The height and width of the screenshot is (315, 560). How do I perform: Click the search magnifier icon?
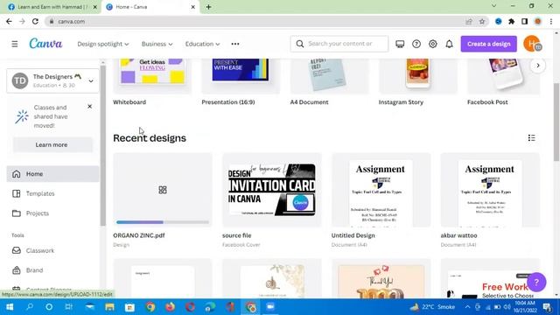coord(299,44)
